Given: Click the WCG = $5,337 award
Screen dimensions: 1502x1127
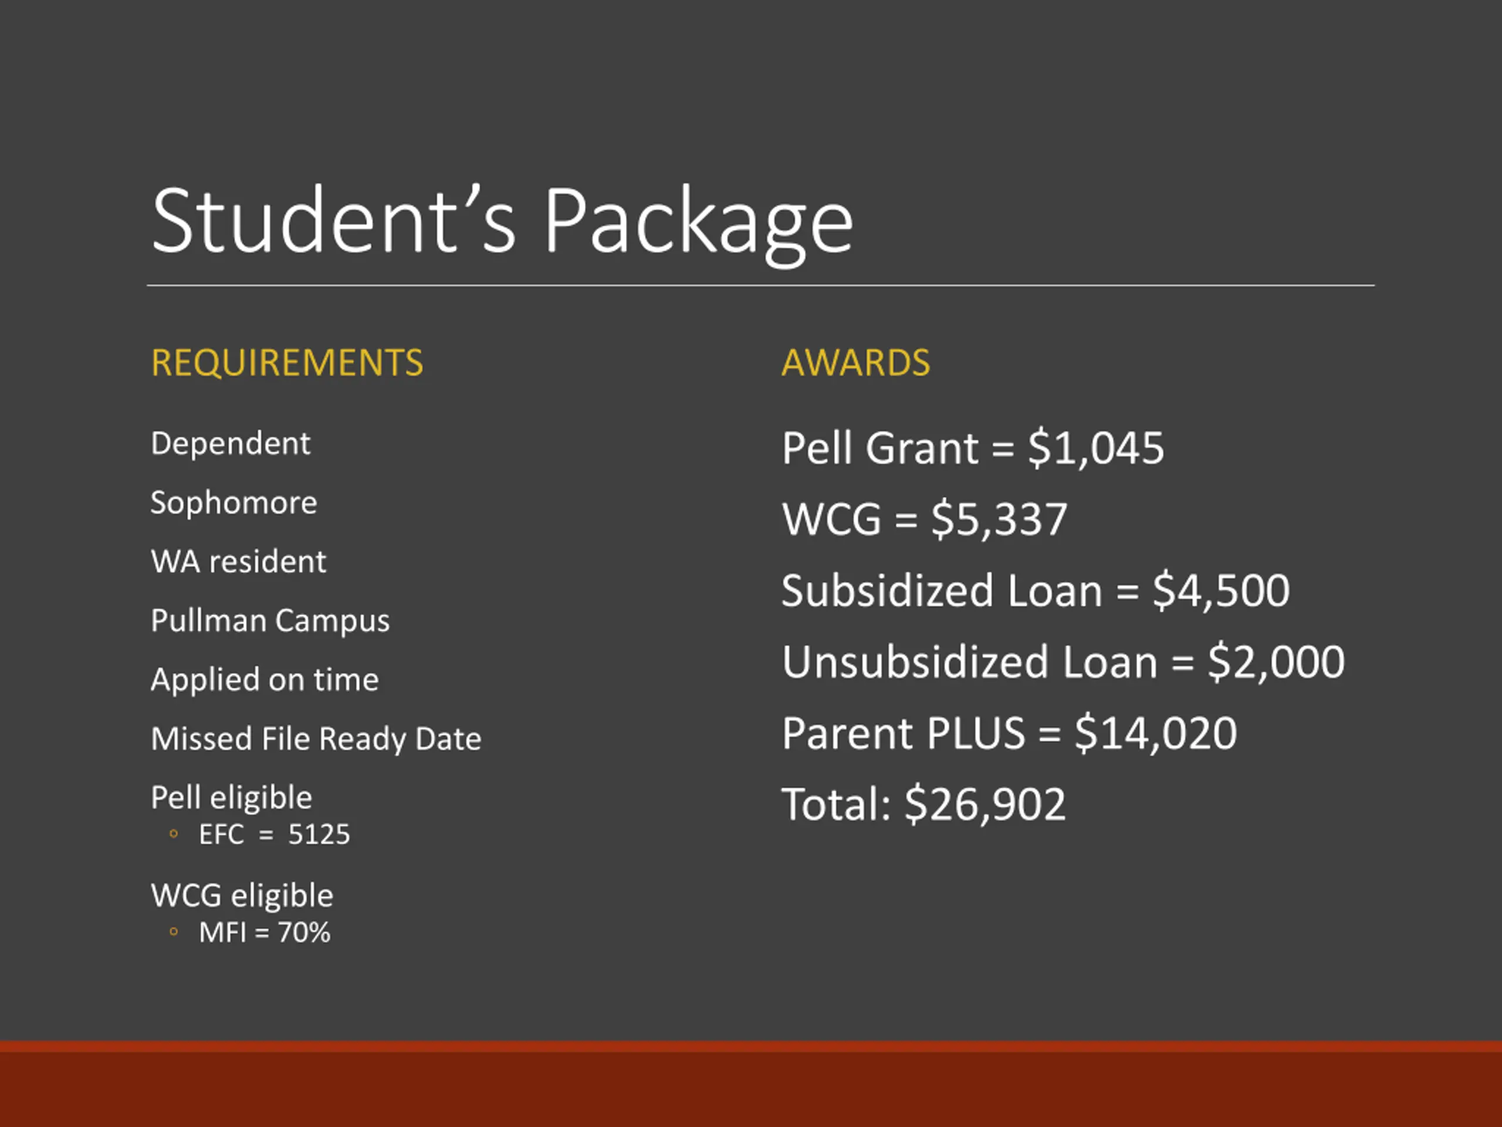Looking at the screenshot, I should 925,519.
